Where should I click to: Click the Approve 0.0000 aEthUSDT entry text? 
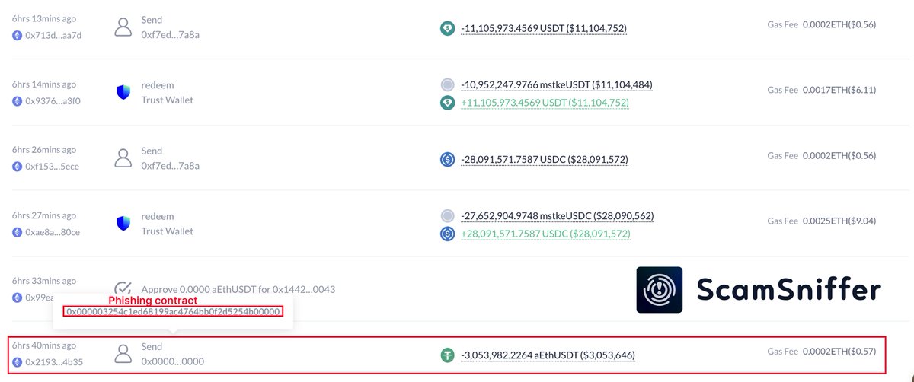pos(238,290)
